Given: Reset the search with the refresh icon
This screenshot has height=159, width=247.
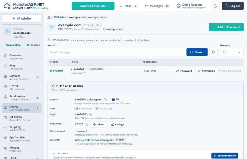Looking at the screenshot, I should pyautogui.click(x=213, y=52).
